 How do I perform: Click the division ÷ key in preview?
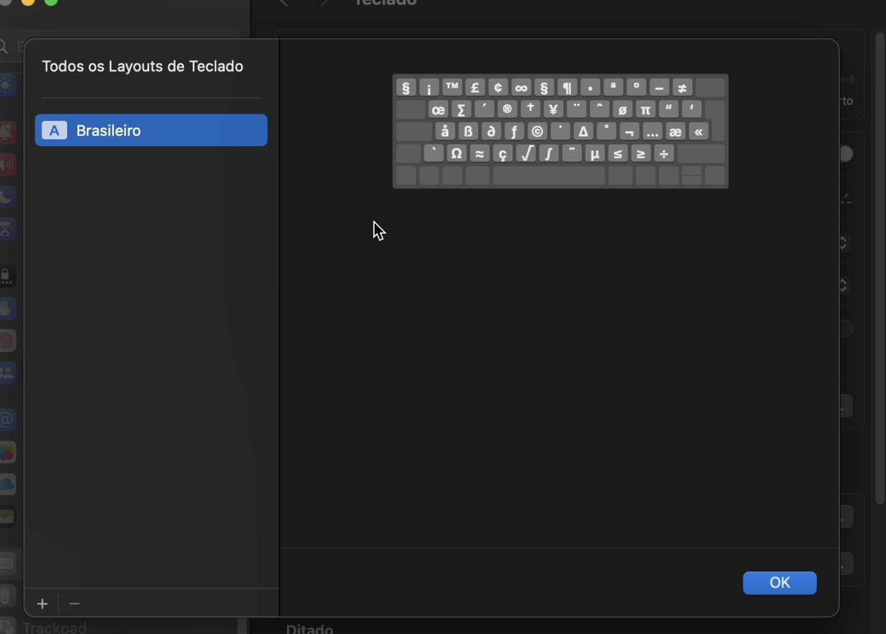point(664,153)
